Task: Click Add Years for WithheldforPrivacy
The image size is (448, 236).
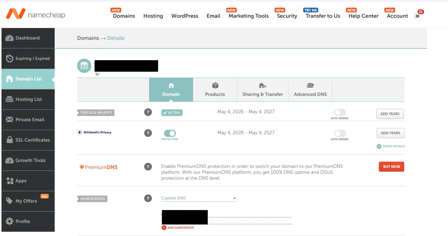Action: 391,133
